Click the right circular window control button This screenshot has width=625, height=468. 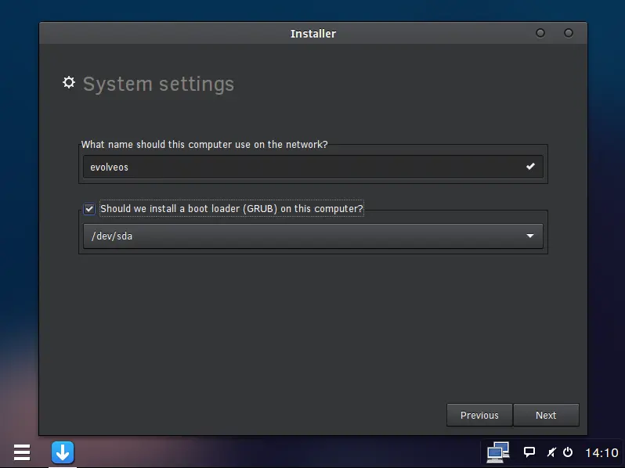coord(569,33)
